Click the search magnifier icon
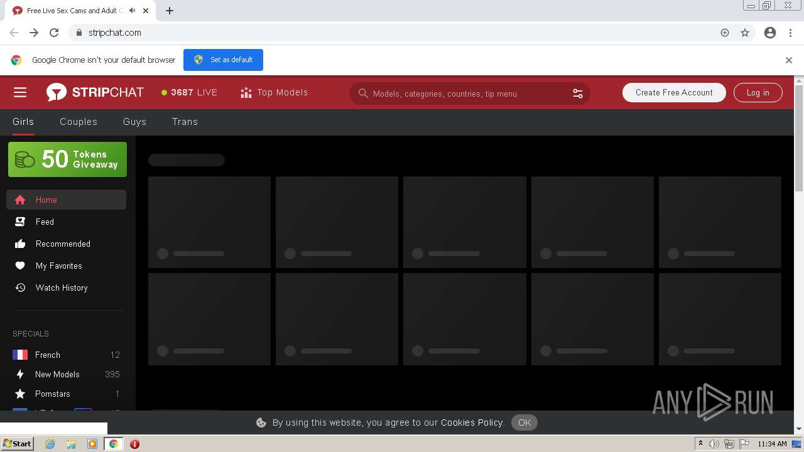The height and width of the screenshot is (452, 804). pos(363,94)
